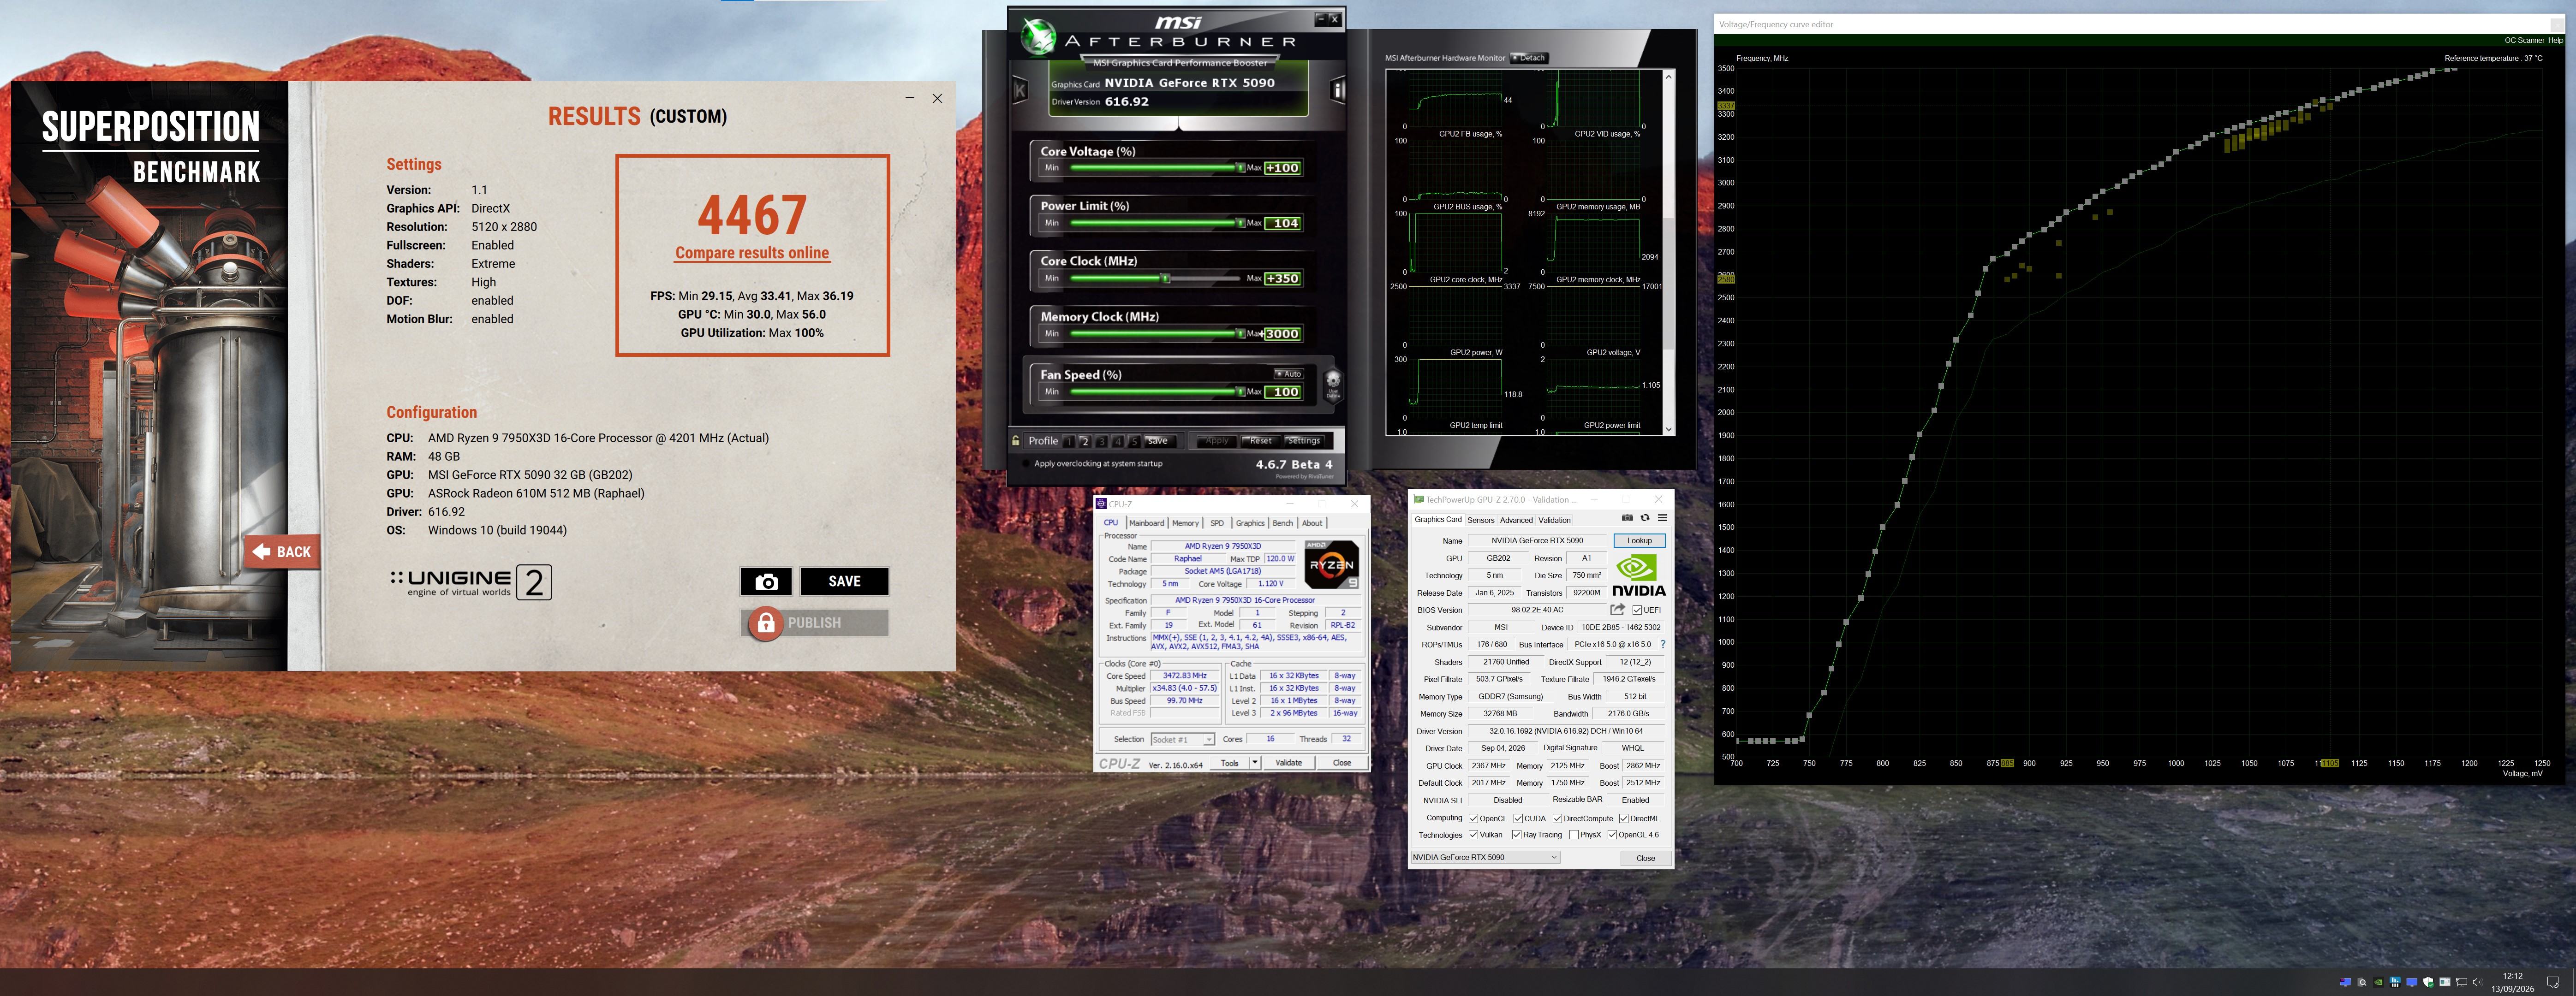Click the NVIDIA logo in GPU-Z
This screenshot has width=2576, height=996.
coord(1639,576)
